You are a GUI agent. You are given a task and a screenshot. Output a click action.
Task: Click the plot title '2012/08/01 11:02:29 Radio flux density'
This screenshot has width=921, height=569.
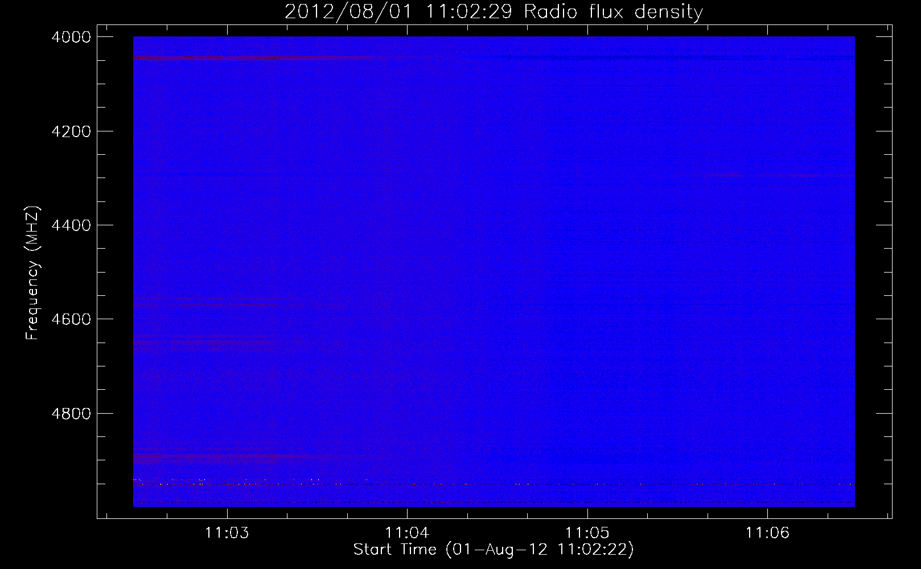[494, 11]
